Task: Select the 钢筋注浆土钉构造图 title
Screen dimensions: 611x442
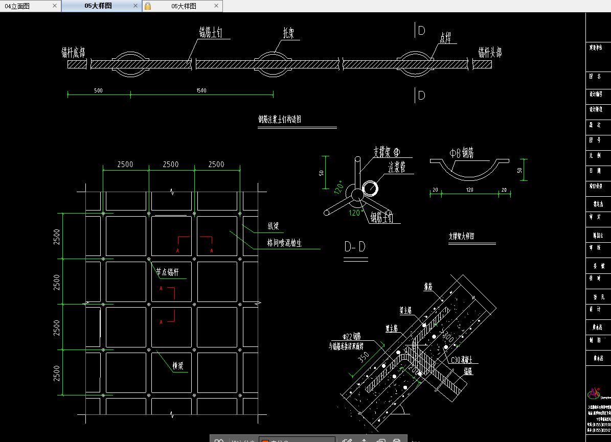Action: pos(280,120)
